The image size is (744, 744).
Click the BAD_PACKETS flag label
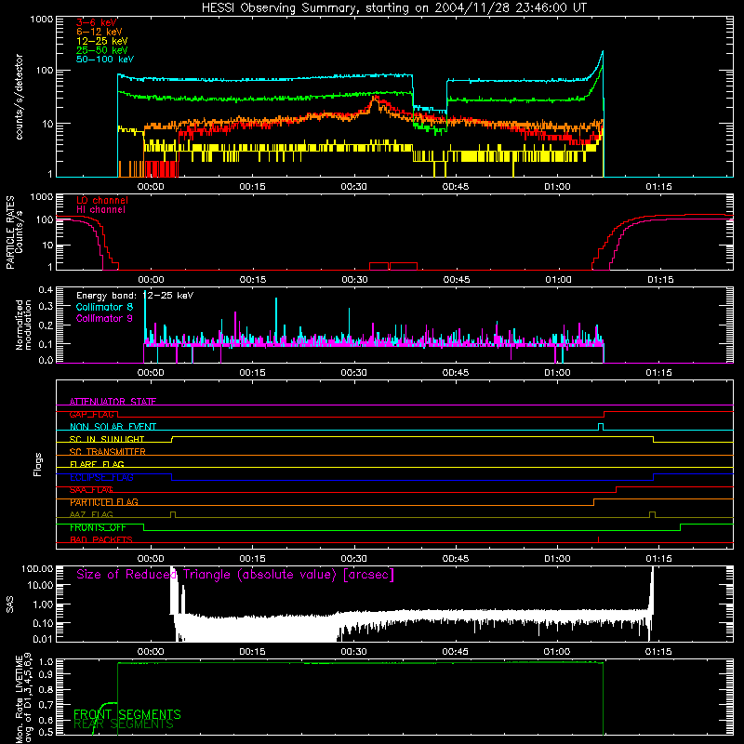[x=101, y=540]
